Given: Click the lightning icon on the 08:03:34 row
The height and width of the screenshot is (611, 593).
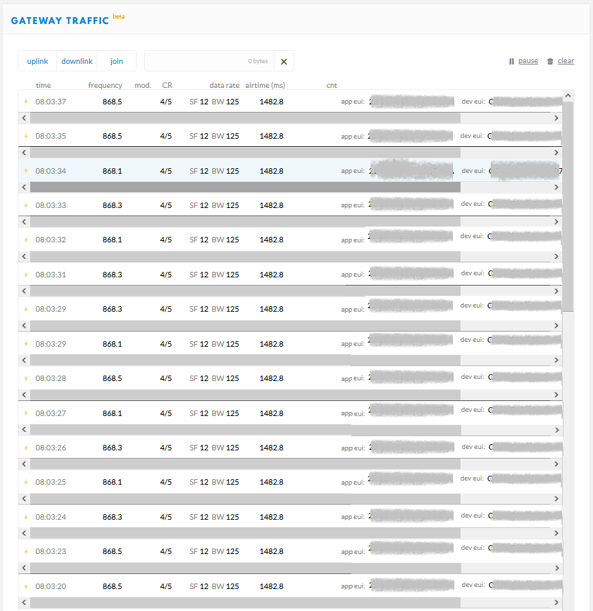Looking at the screenshot, I should pyautogui.click(x=27, y=171).
